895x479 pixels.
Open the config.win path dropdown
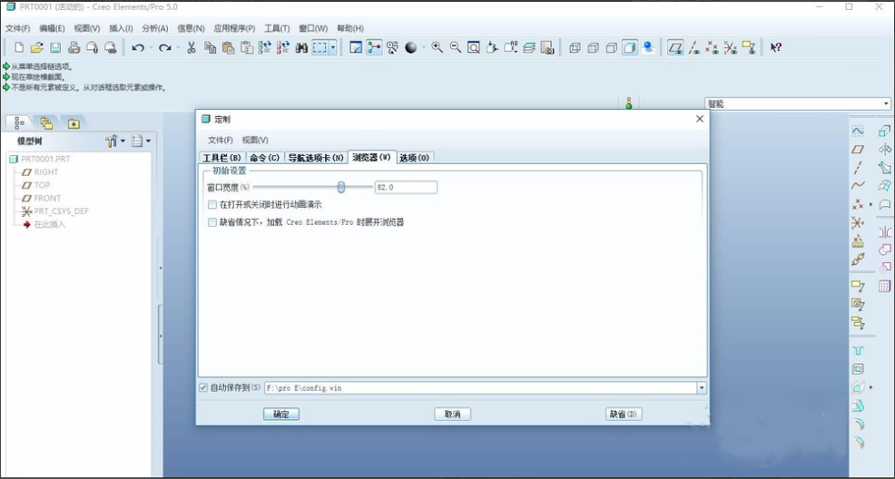point(702,387)
